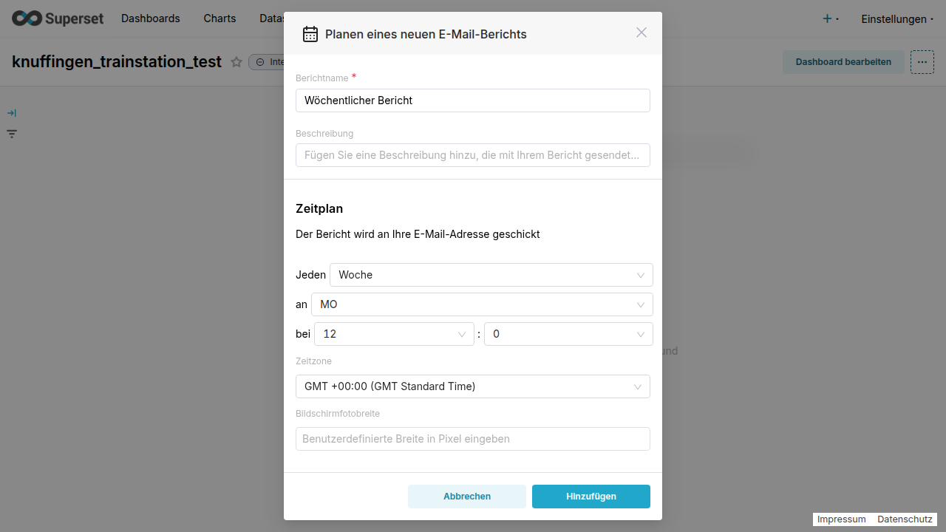Open the MO weekday dropdown
This screenshot has width=946, height=532.
coord(481,304)
